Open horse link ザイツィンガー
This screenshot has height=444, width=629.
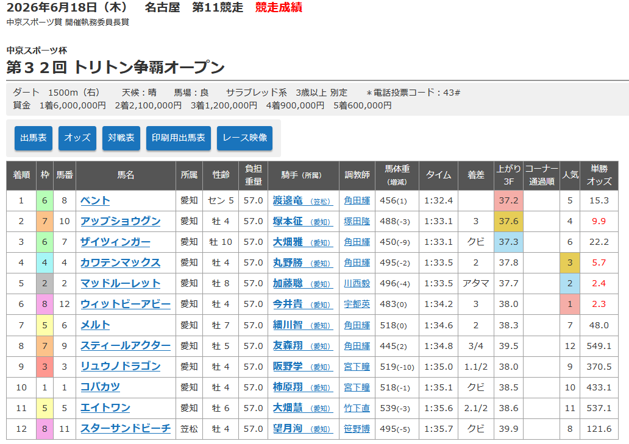pos(115,242)
